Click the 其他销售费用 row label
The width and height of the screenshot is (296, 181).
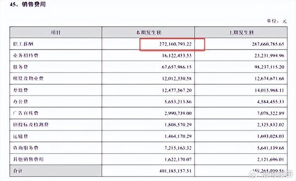26,161
